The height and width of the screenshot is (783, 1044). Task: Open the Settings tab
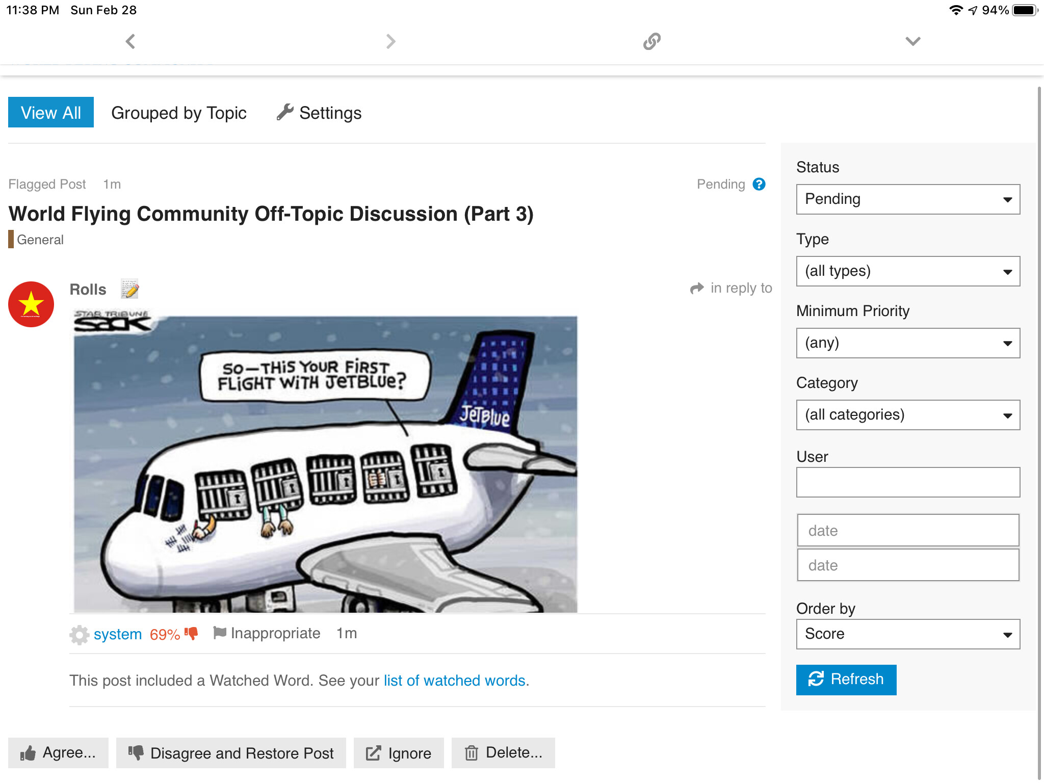click(320, 113)
